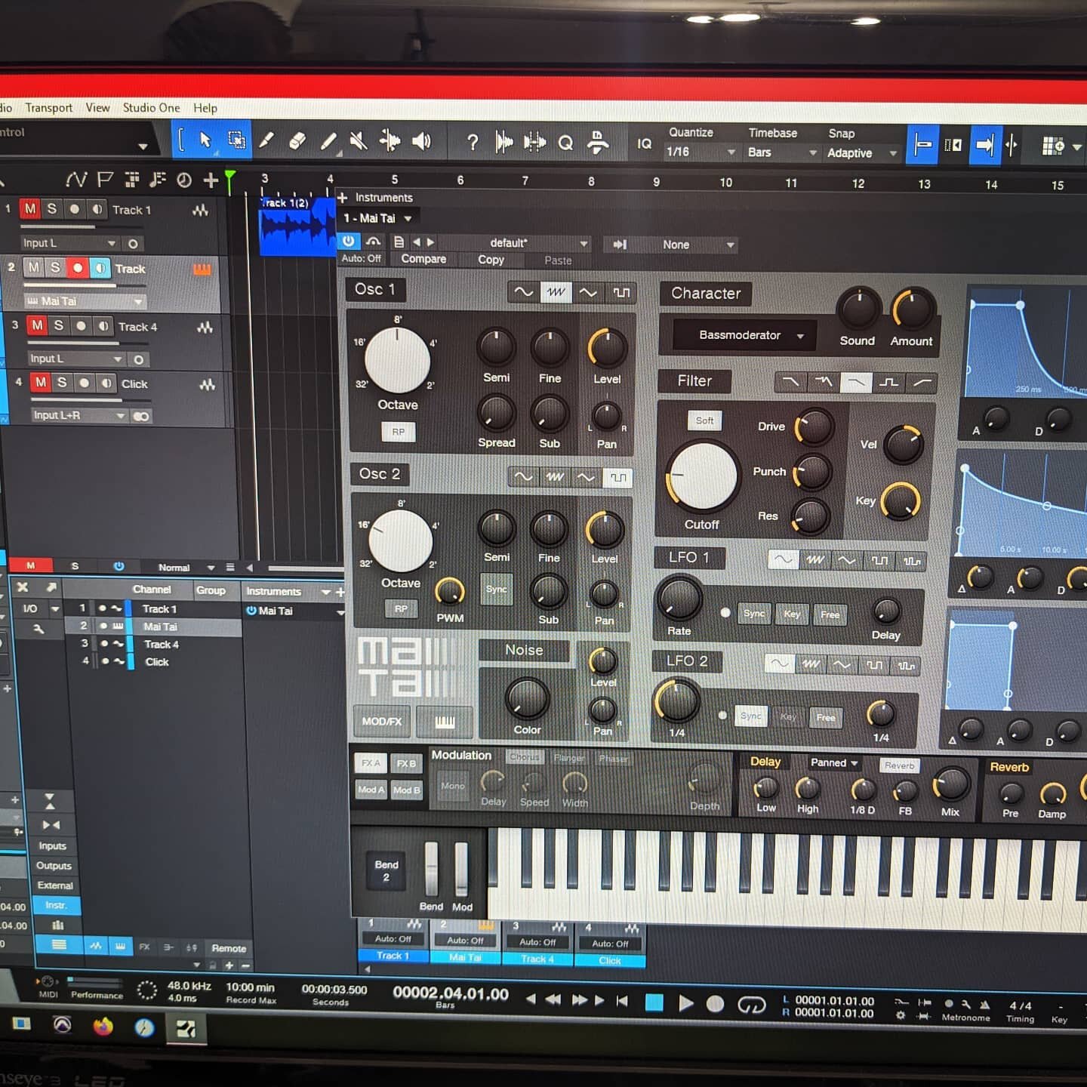The image size is (1087, 1087).
Task: Click Return to Zero transport button
Action: point(623,1001)
